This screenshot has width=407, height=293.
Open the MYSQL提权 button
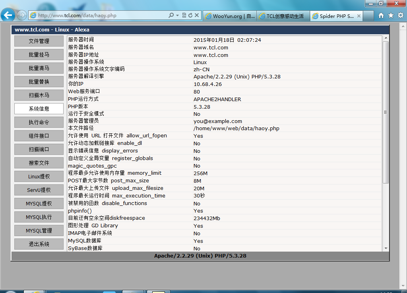[39, 203]
